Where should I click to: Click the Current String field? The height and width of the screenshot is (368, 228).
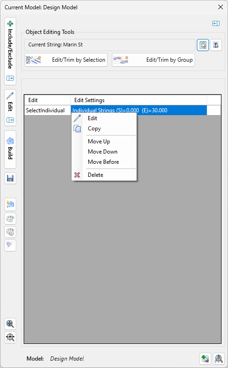tap(110, 45)
